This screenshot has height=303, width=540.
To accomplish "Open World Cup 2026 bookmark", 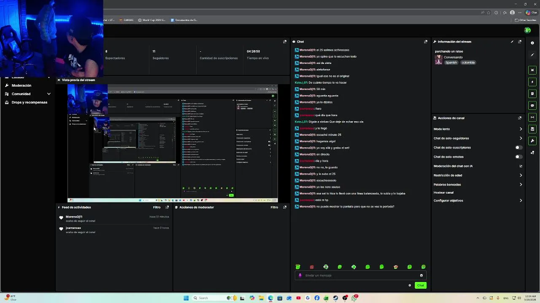I will pyautogui.click(x=152, y=20).
